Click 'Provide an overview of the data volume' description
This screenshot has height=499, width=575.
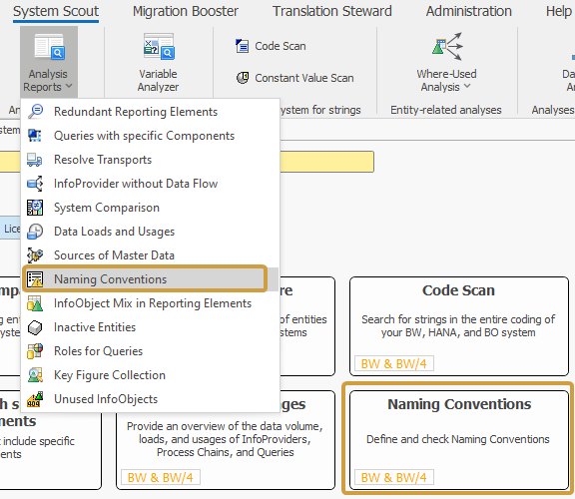pyautogui.click(x=225, y=439)
